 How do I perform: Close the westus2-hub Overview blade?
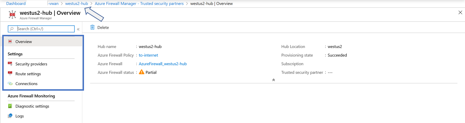tap(460, 13)
